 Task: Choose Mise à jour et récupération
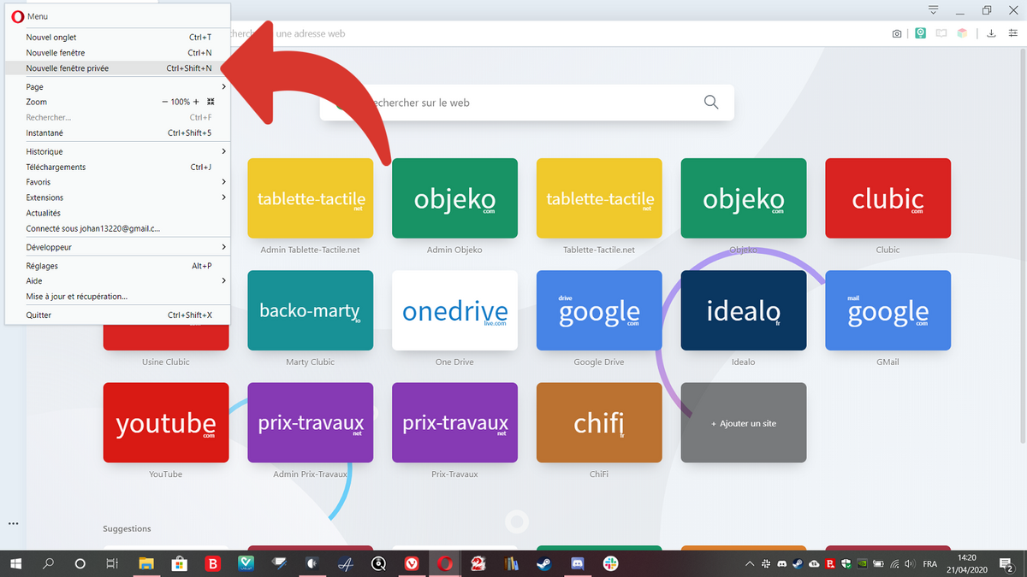pos(117,296)
